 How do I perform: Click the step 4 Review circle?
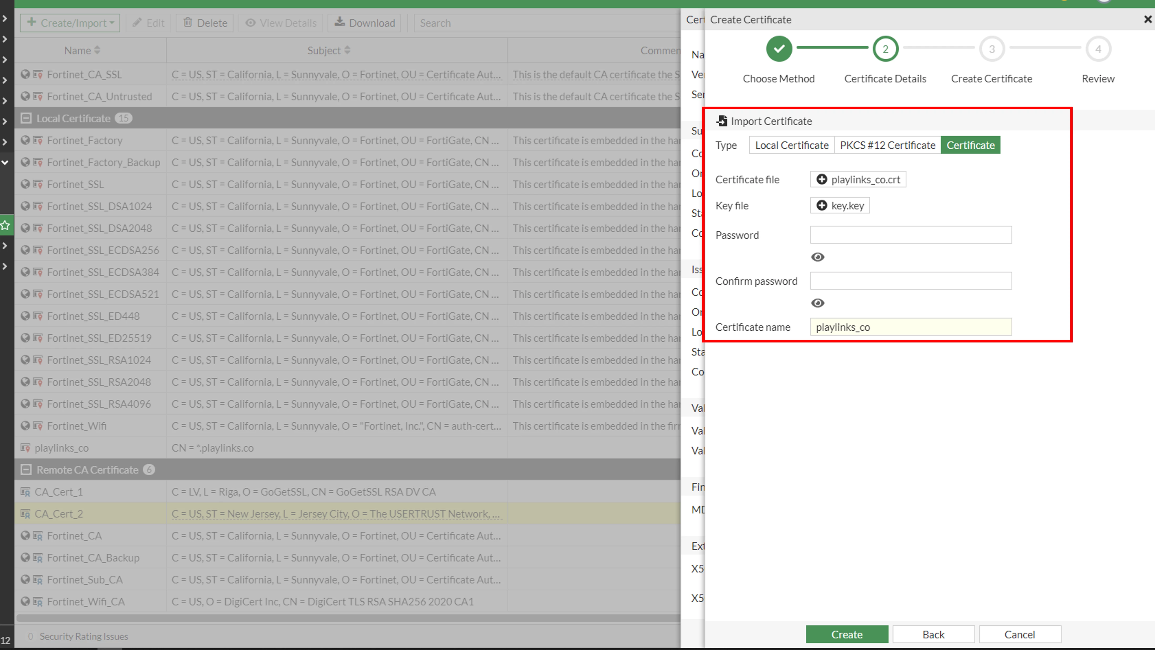(x=1098, y=49)
